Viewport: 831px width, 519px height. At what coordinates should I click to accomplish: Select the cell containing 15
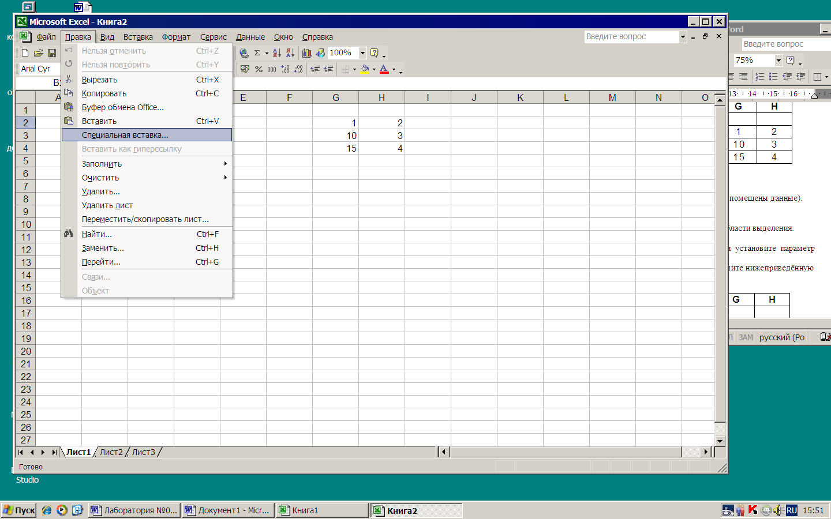click(336, 148)
